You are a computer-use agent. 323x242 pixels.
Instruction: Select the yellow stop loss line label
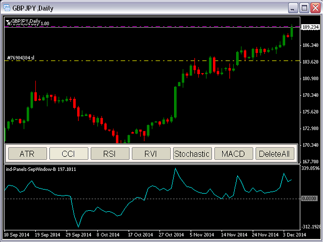click(x=20, y=58)
